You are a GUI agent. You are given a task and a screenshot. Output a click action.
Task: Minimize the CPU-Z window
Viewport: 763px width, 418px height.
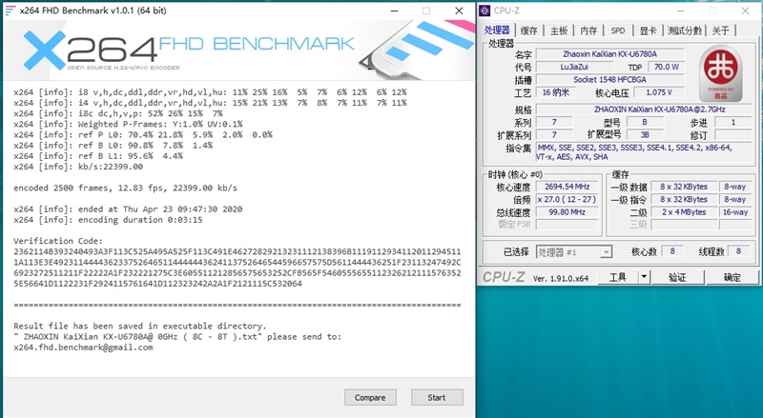click(x=681, y=10)
